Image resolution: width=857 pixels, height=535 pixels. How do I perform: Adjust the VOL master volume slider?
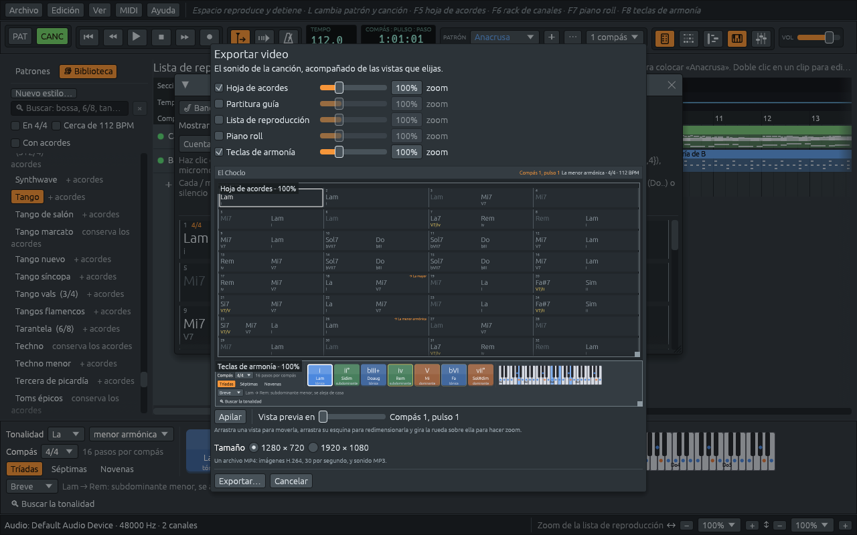pyautogui.click(x=819, y=37)
